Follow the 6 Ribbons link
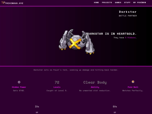The width and height of the screenshot is (152, 114). coord(130,38)
